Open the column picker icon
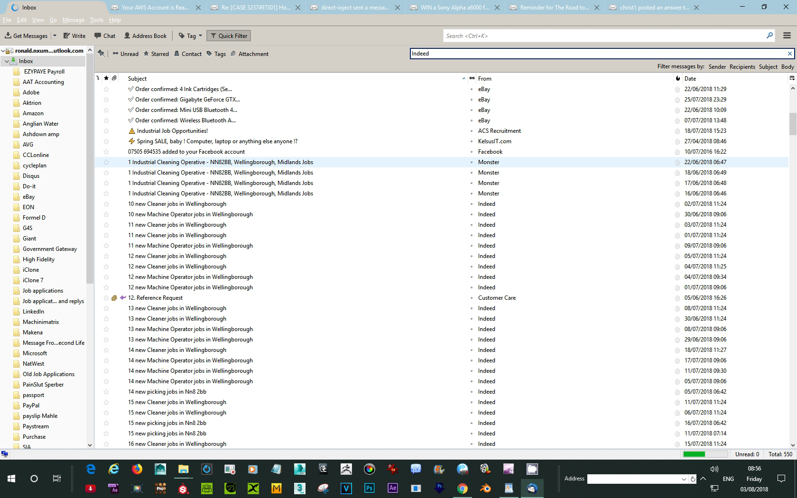The image size is (797, 498). (x=792, y=78)
